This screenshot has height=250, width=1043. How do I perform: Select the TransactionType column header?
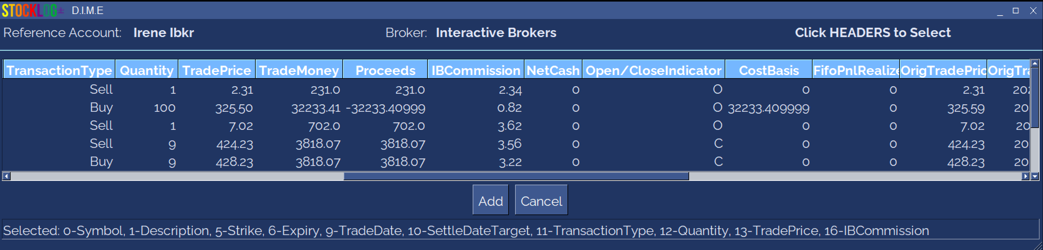[59, 70]
